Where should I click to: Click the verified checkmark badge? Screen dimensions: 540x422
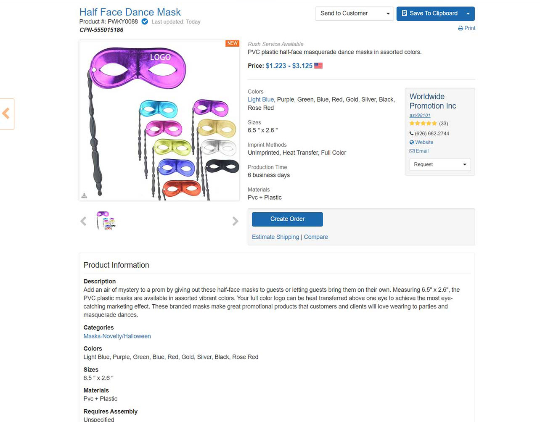145,21
